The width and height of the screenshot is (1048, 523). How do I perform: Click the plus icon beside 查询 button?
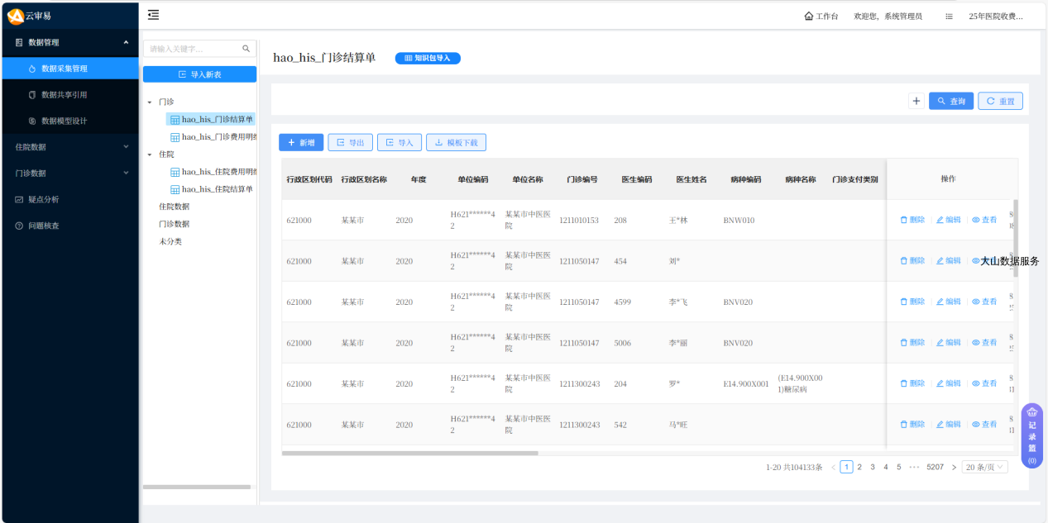916,101
